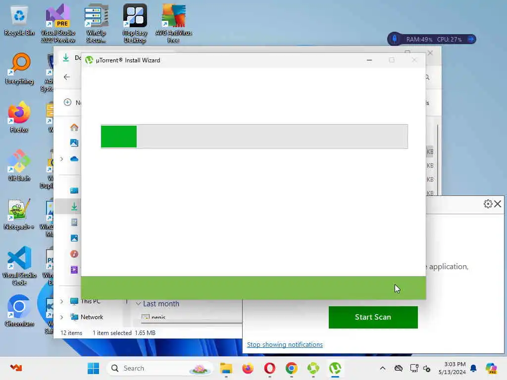
Task: Click the 12 items status bar text
Action: tap(71, 333)
